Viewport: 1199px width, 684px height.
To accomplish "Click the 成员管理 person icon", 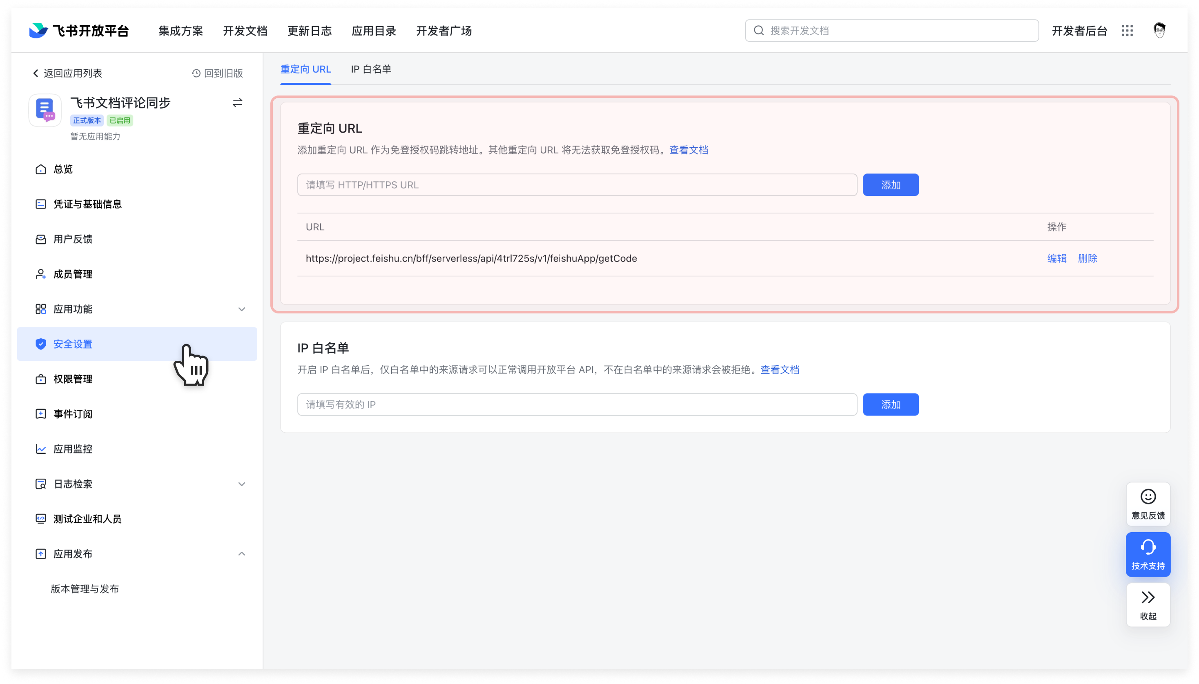I will point(41,274).
